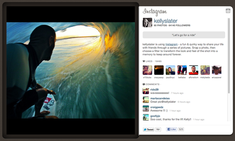The width and height of the screenshot is (235, 141).
Task: Open ericazanel liker avatar
Action: (x=217, y=70)
